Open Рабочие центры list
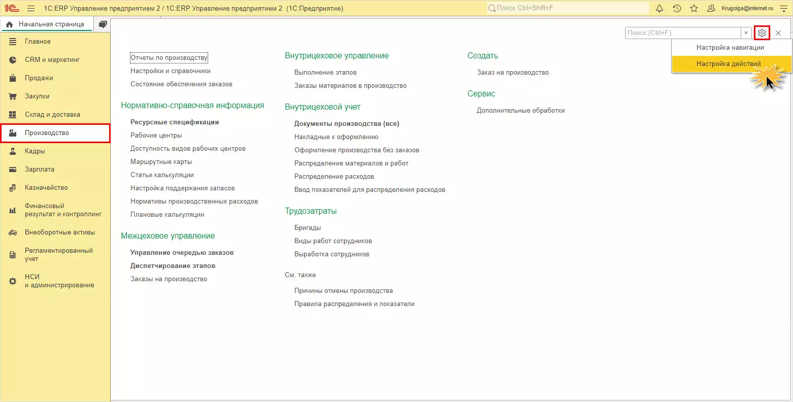 point(156,136)
